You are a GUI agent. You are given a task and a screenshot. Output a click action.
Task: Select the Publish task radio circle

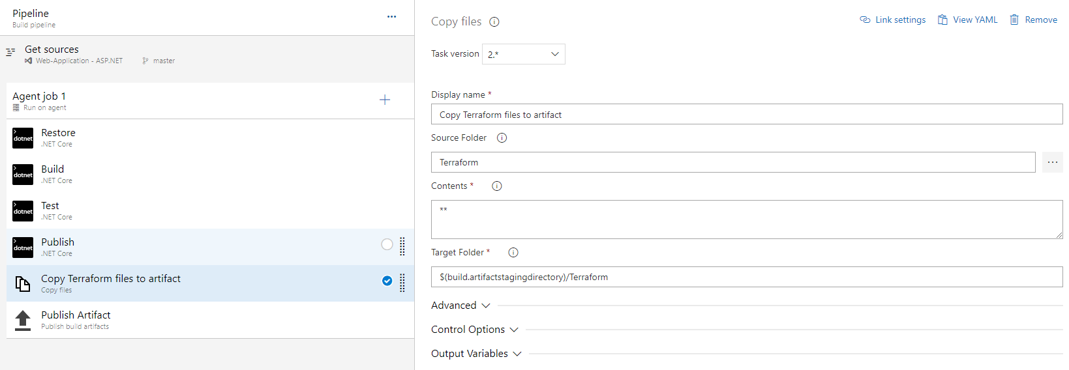pyautogui.click(x=387, y=244)
